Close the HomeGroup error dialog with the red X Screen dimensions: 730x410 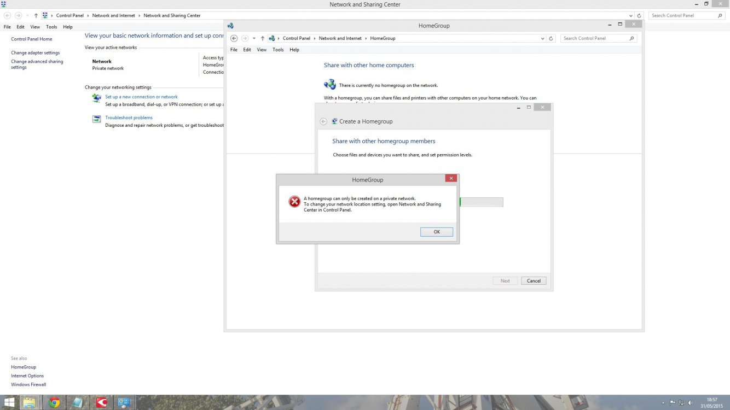pos(451,178)
